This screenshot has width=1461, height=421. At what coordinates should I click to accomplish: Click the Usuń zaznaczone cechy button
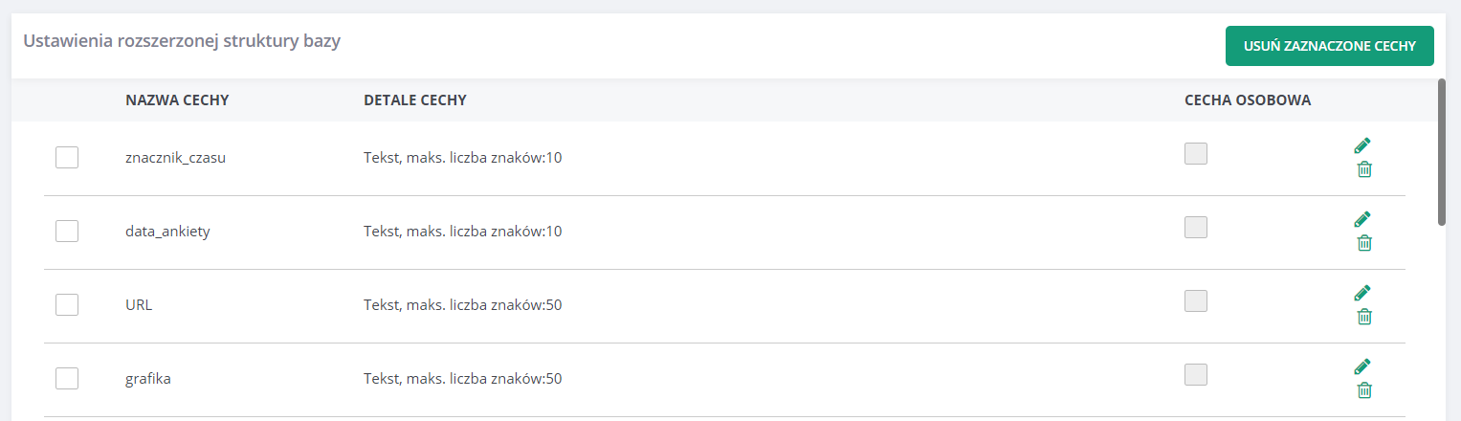[x=1329, y=46]
